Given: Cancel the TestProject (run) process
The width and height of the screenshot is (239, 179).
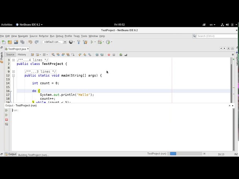Looking at the screenshot, I should [204, 154].
